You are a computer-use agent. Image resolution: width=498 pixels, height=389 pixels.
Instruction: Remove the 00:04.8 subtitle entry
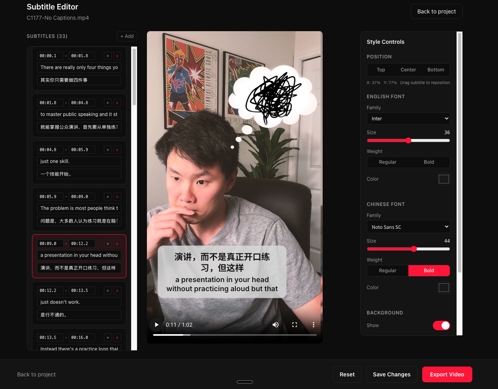(x=117, y=150)
